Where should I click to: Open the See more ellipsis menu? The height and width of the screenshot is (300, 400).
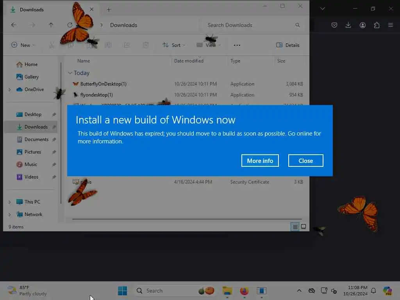pyautogui.click(x=237, y=45)
